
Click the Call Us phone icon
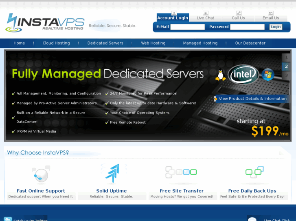(x=239, y=13)
